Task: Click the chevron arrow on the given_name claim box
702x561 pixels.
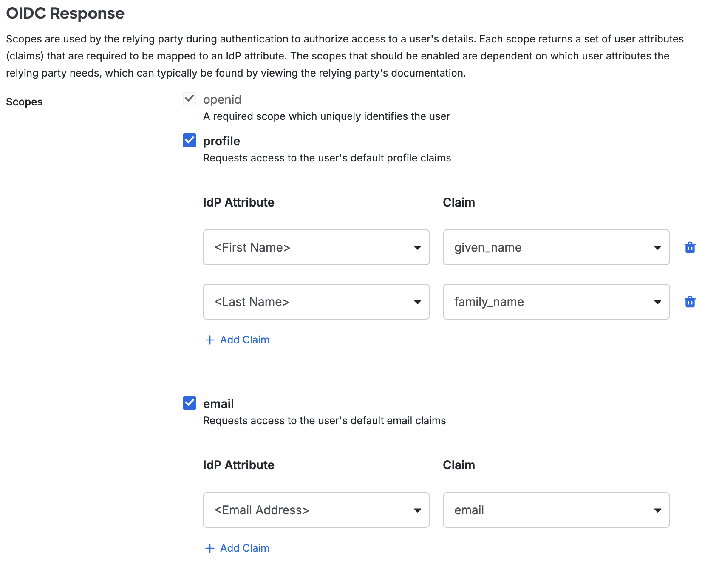Action: pos(657,247)
